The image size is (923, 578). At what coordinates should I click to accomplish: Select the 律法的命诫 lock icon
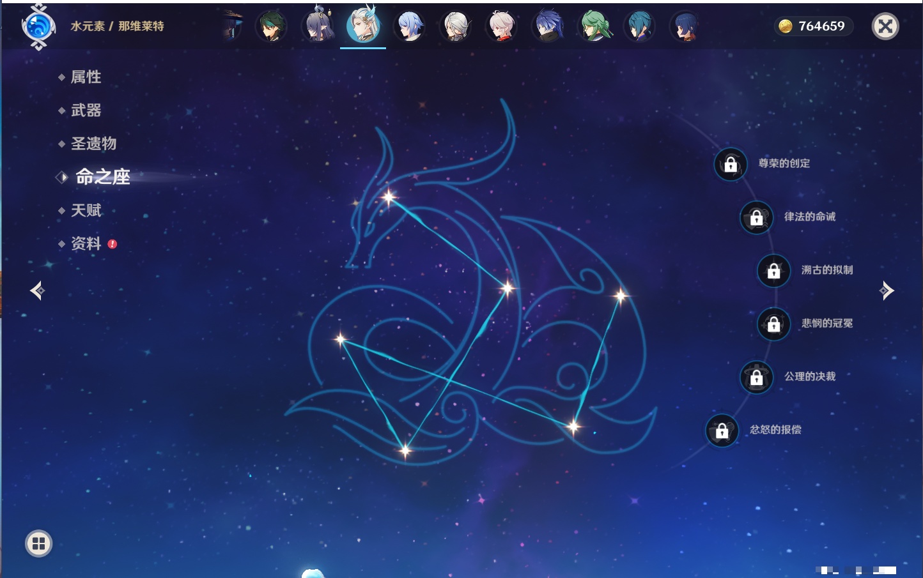pyautogui.click(x=756, y=218)
